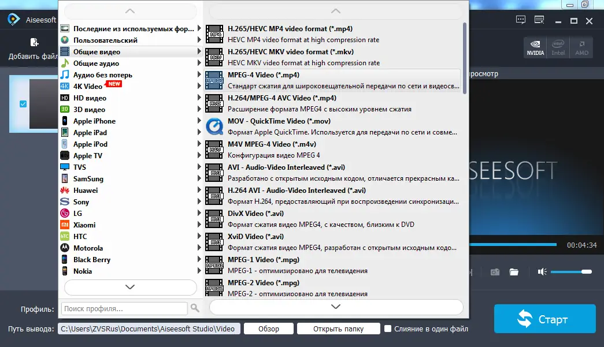The width and height of the screenshot is (604, 347).
Task: Click the profile search magnifier icon
Action: coord(195,308)
